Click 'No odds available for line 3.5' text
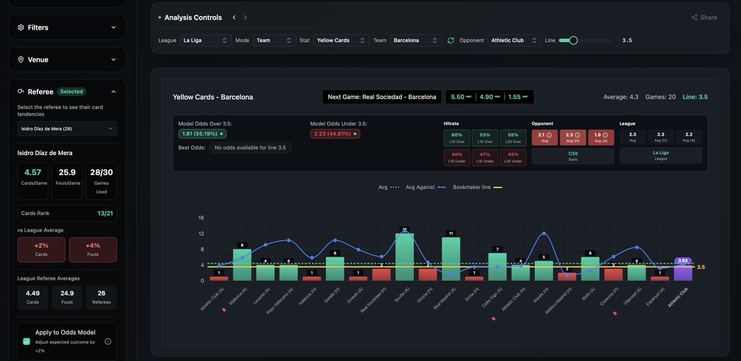The image size is (741, 361). [250, 148]
